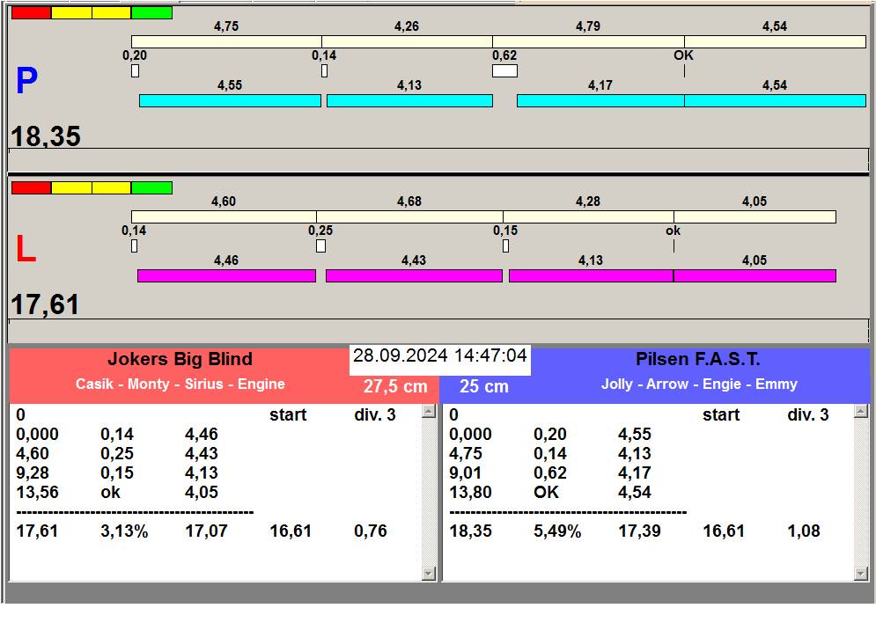Select the 0,25 changeover box in lane L
The width and height of the screenshot is (876, 630).
tap(320, 246)
